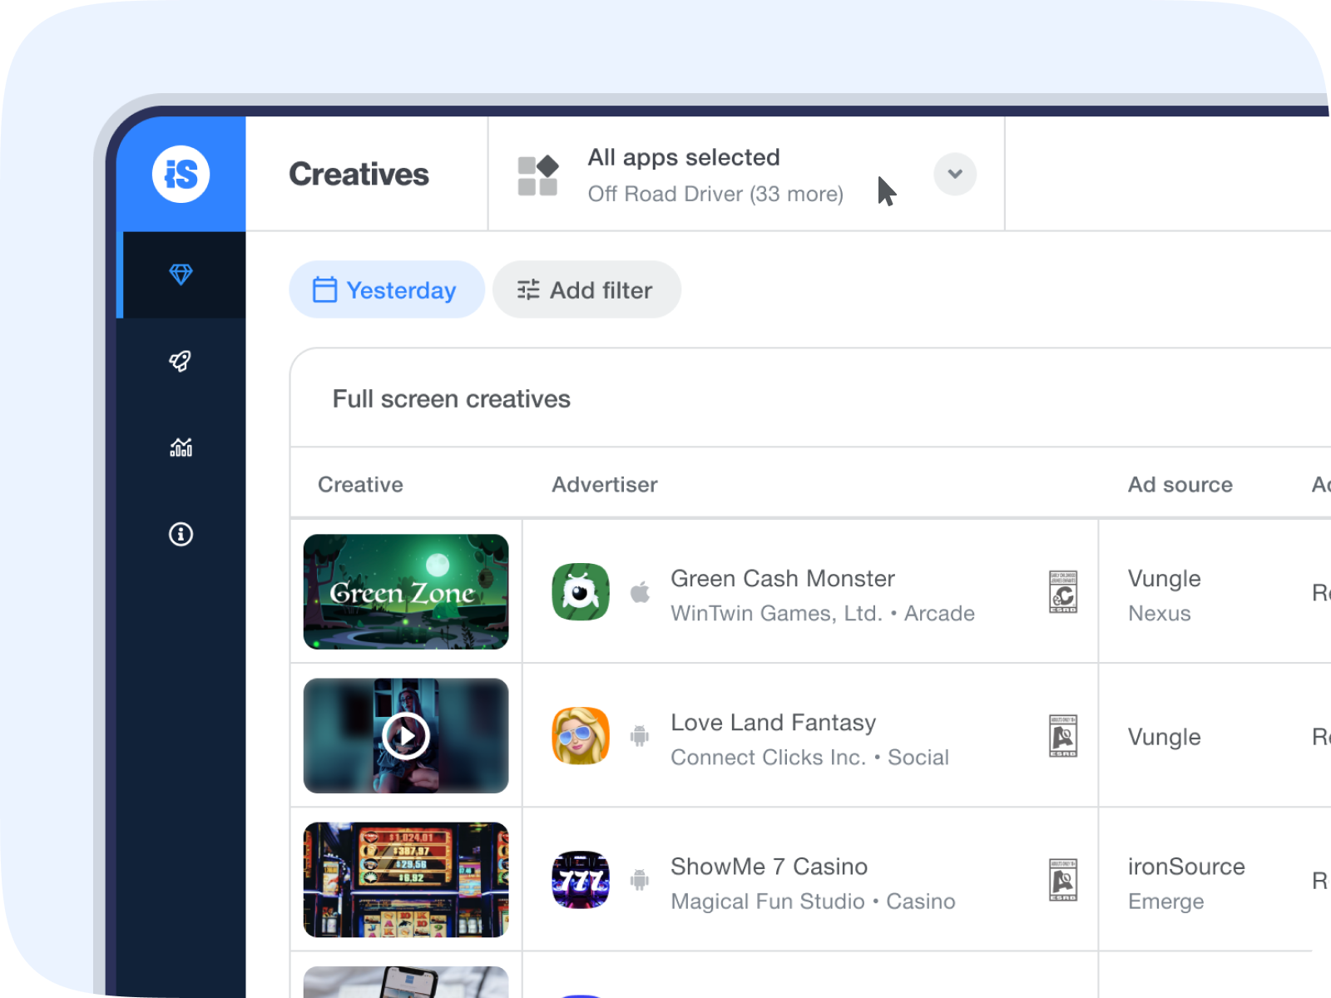Click the Creatives page title
This screenshot has width=1331, height=998.
(359, 174)
